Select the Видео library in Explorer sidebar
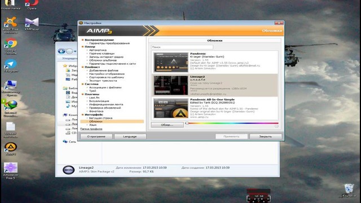Viewport: 361px width, 203px height. pos(72,92)
